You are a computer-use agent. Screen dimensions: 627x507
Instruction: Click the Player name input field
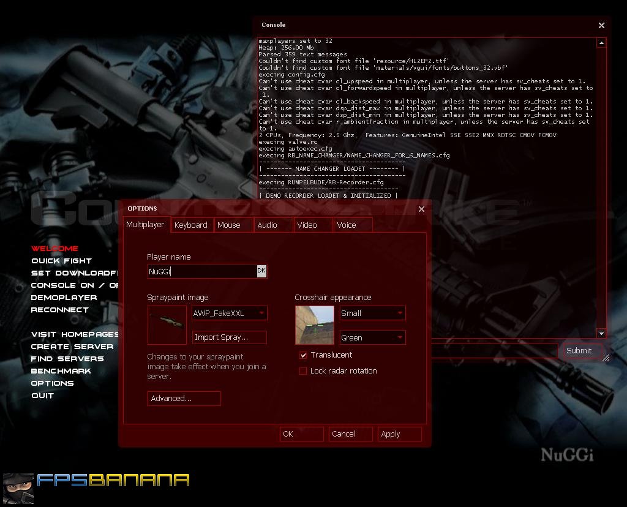tap(202, 271)
